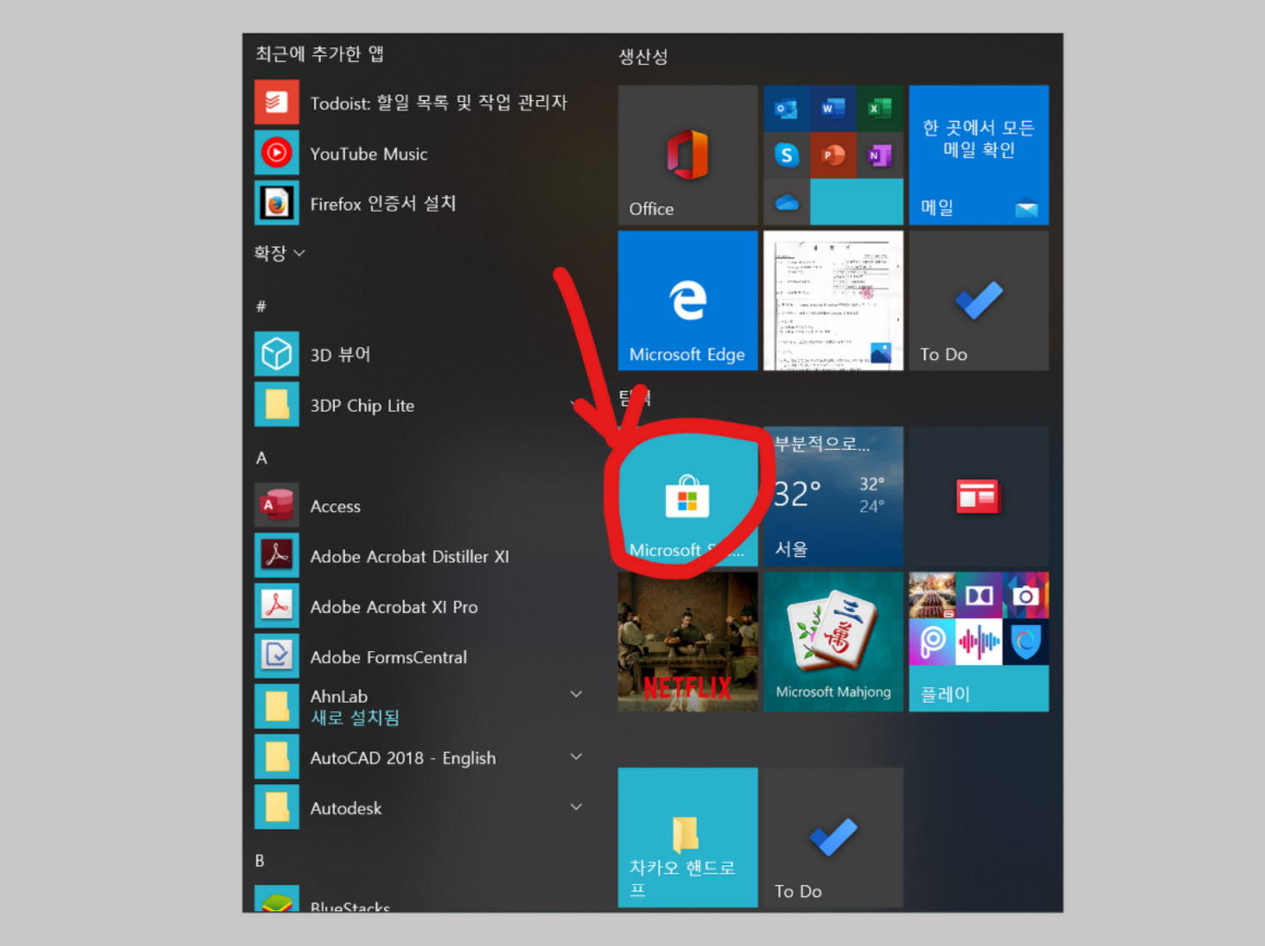1265x946 pixels.
Task: Open the 플레이 folder tile
Action: 978,642
